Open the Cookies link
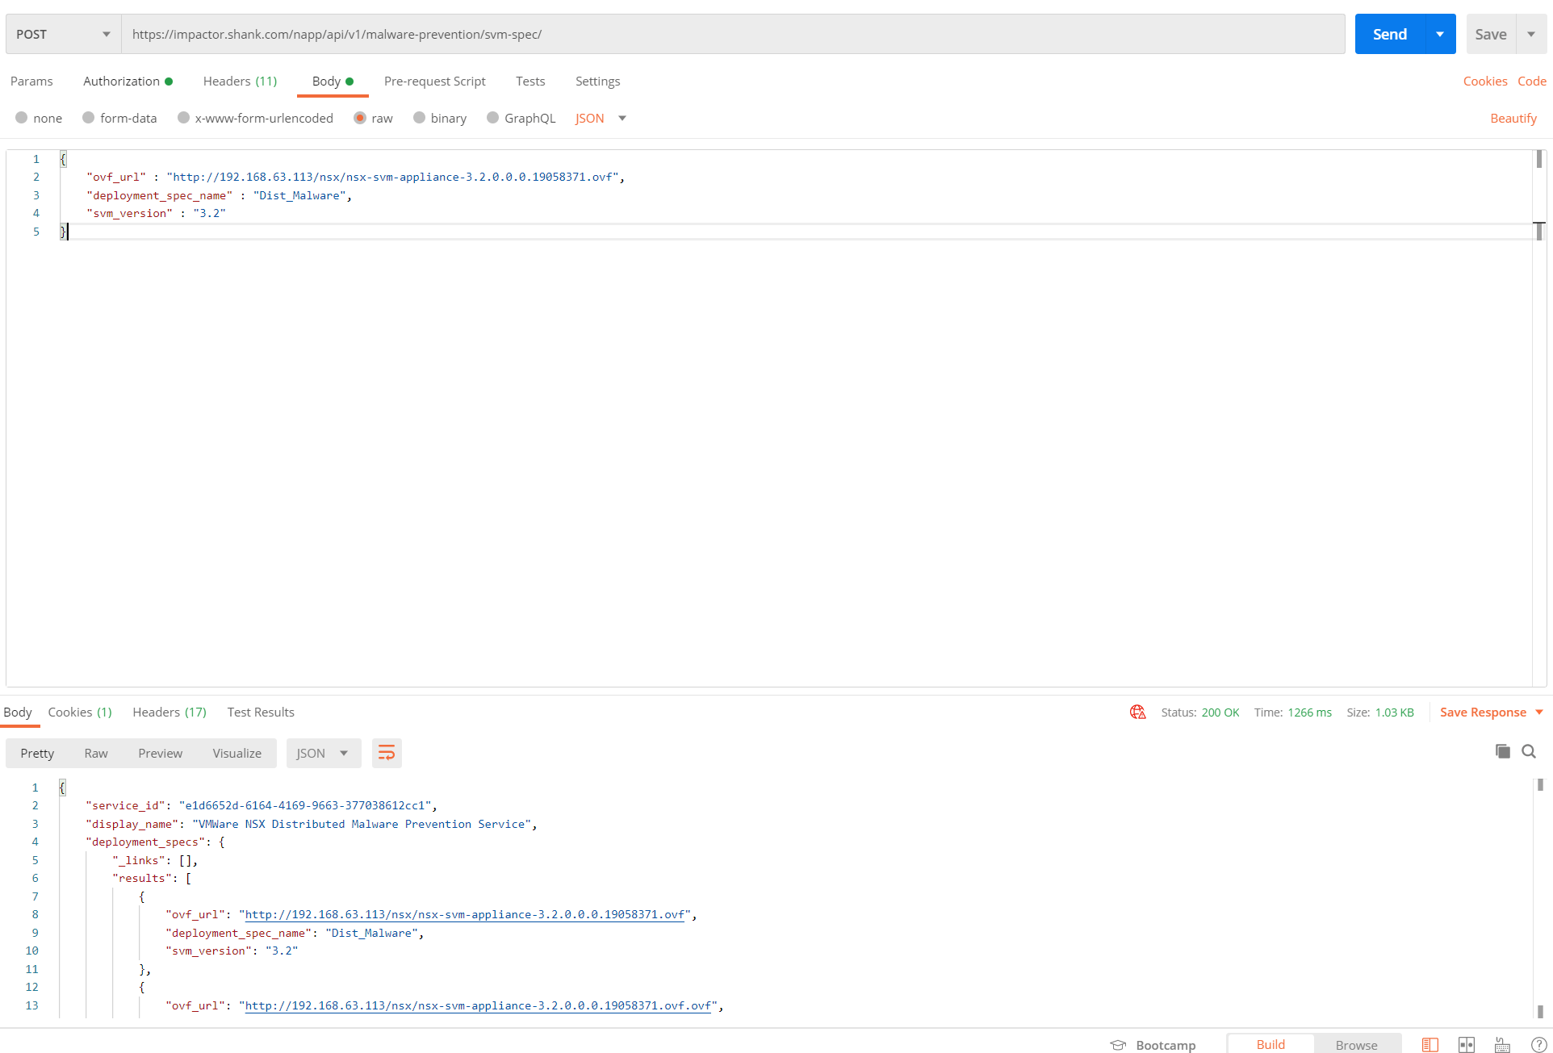 [1485, 81]
